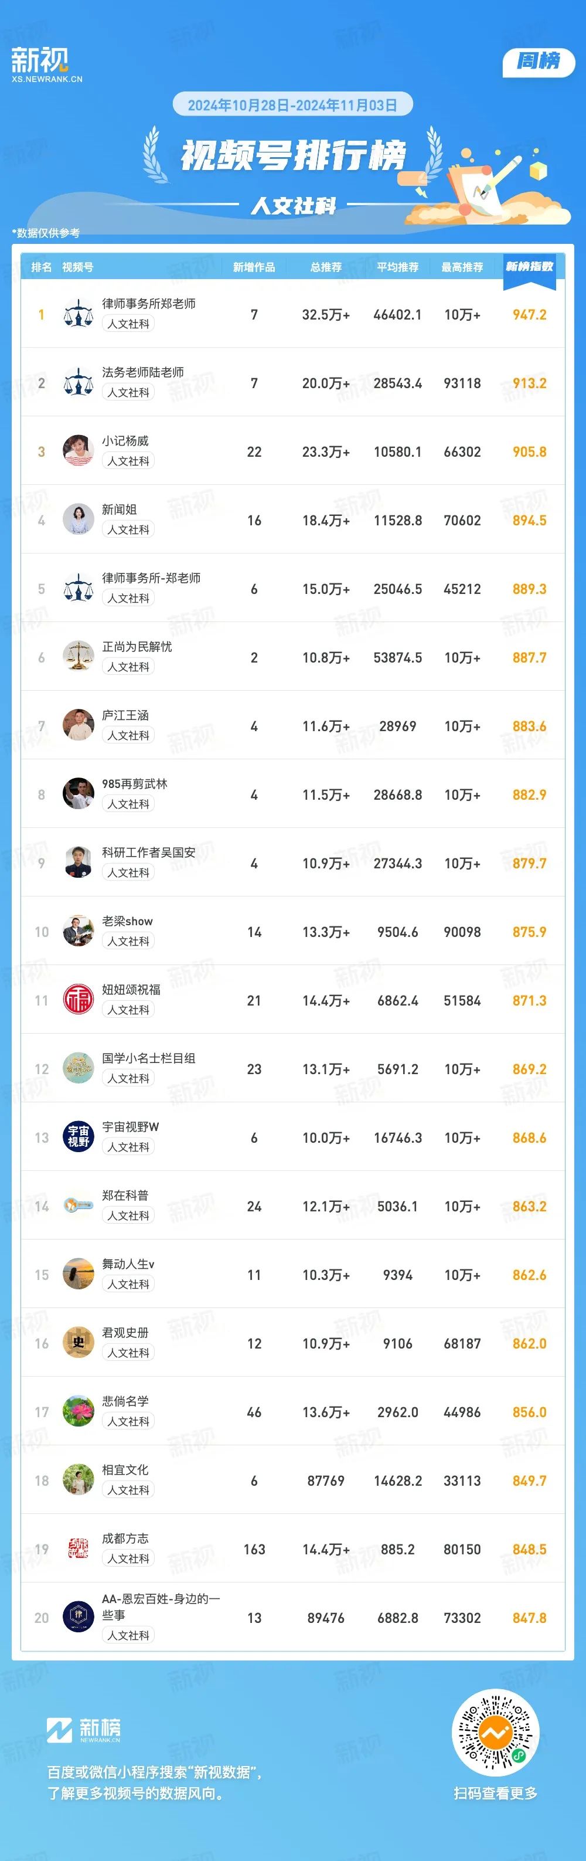Click the 小记杨威 profile avatar
The width and height of the screenshot is (586, 1861).
[x=78, y=451]
